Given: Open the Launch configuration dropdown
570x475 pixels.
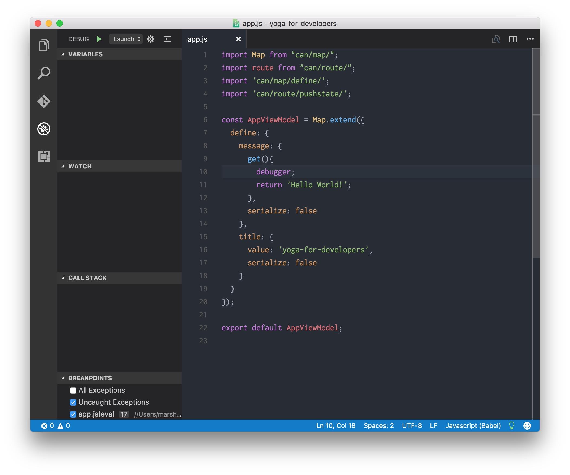Looking at the screenshot, I should (126, 39).
